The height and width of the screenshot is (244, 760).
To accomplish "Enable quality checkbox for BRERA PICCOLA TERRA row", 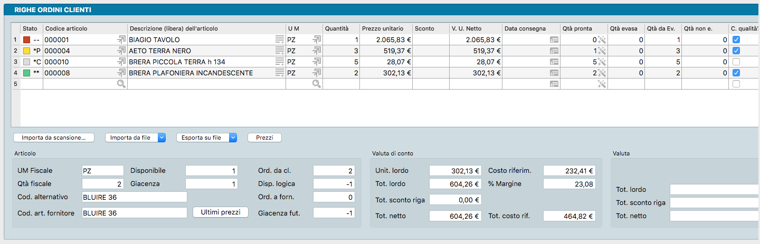I will click(736, 62).
